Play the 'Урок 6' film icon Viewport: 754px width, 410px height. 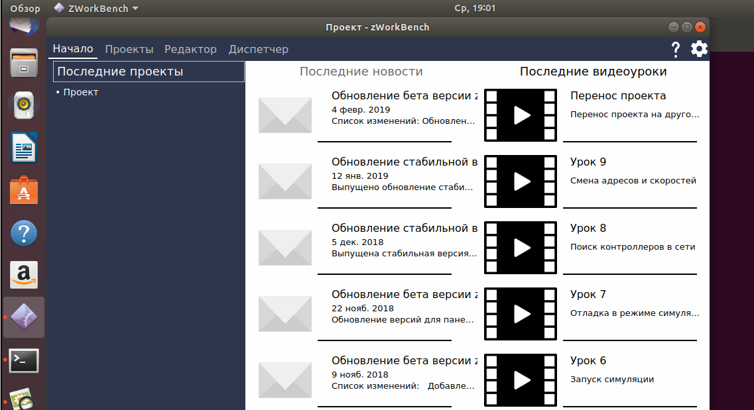(521, 380)
